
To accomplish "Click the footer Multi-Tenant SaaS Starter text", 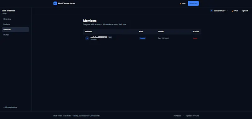I will click(77, 116).
